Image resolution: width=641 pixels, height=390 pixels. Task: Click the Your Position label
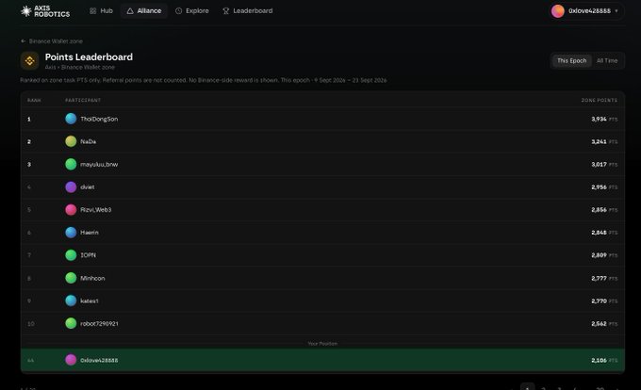tap(322, 344)
